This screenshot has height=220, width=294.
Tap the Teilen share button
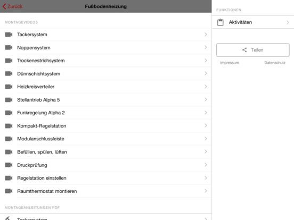tap(253, 50)
